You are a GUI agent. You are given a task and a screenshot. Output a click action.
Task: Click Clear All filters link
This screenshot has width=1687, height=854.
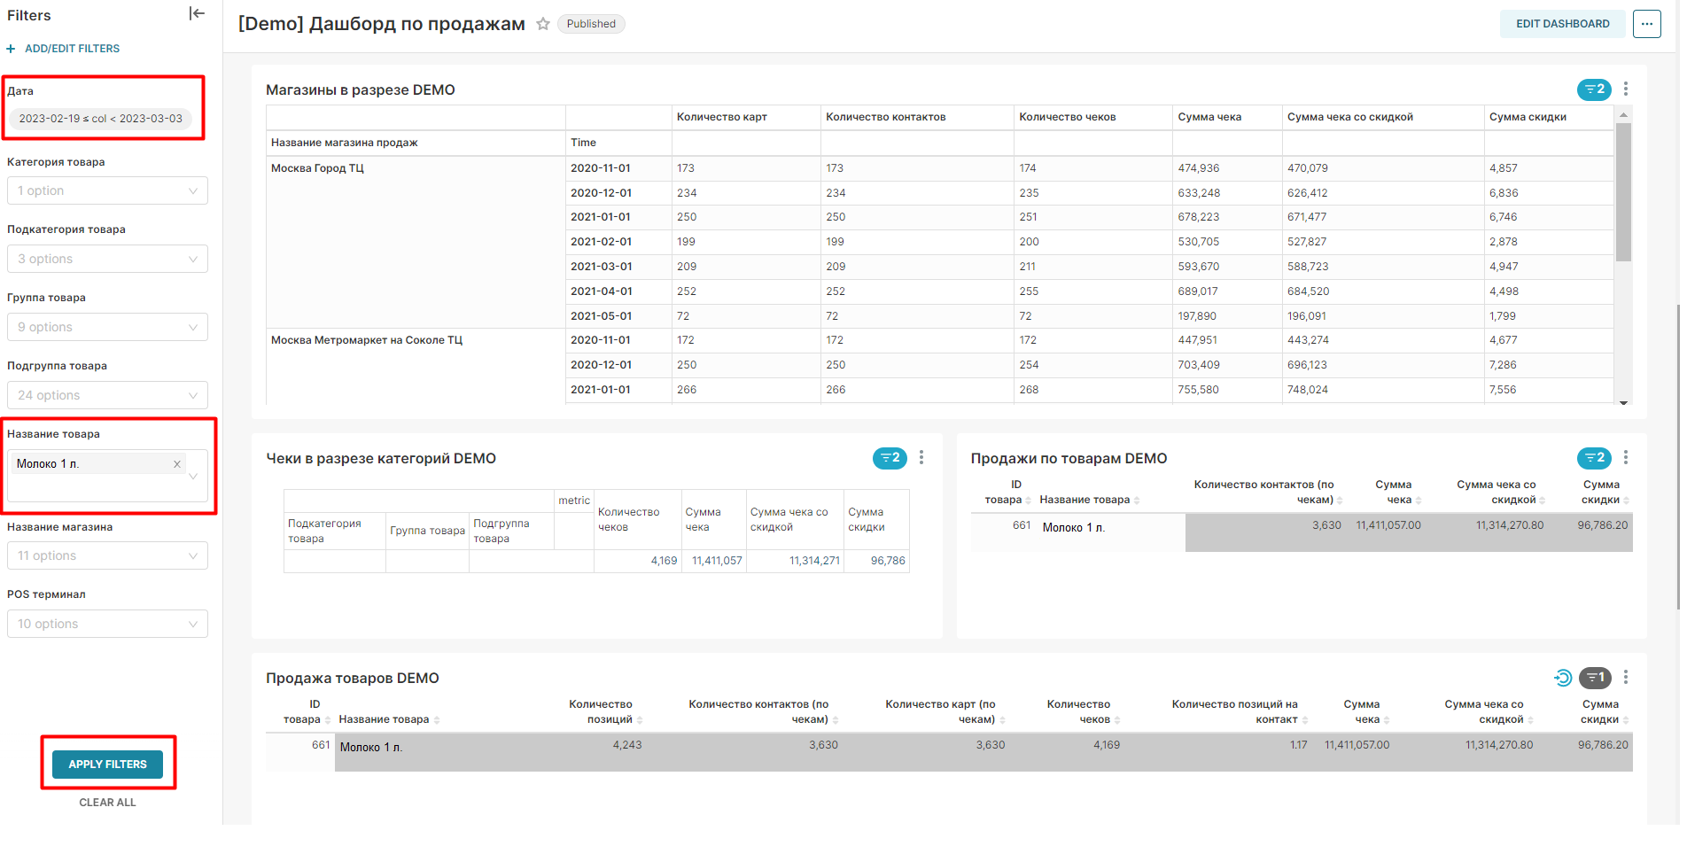pos(107,803)
